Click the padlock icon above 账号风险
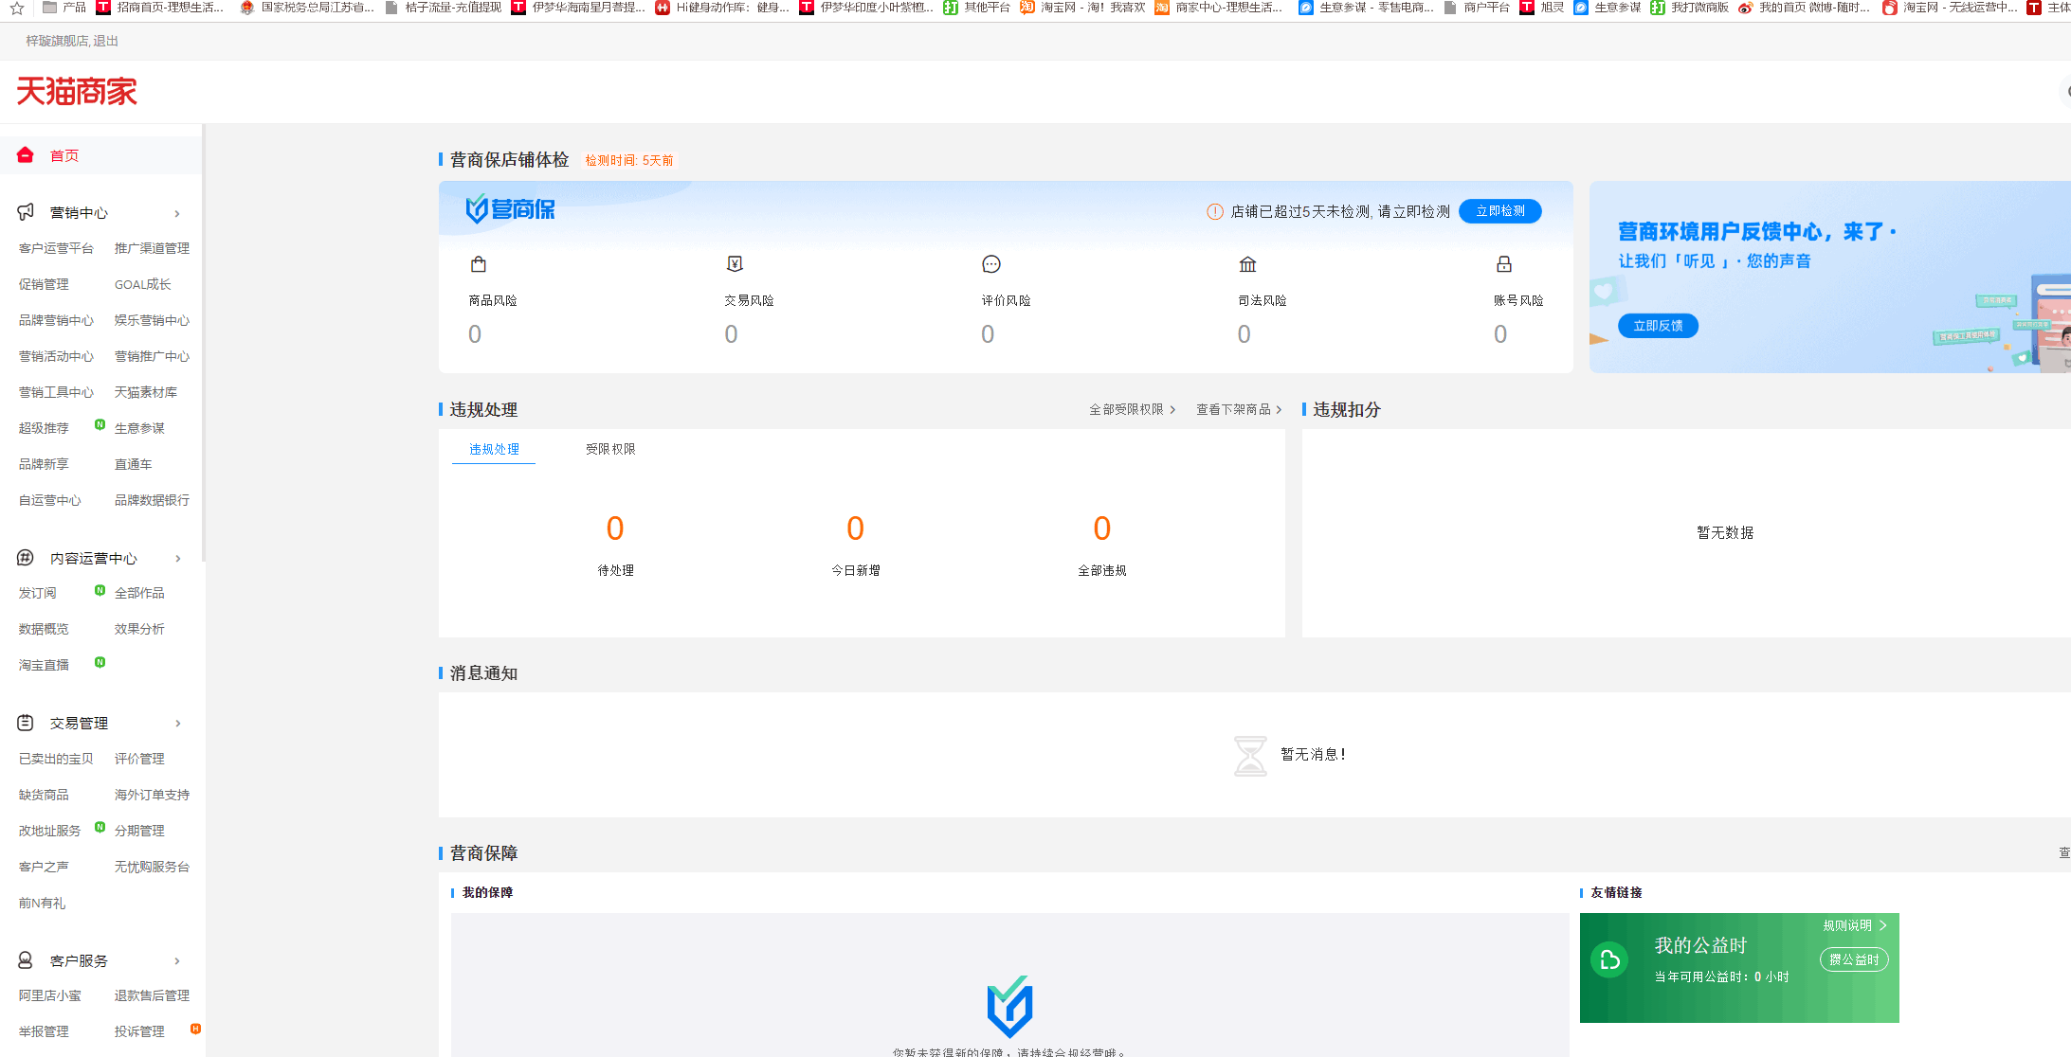 pyautogui.click(x=1504, y=264)
